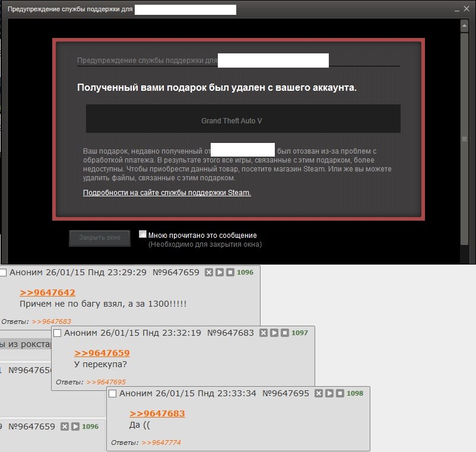
Task: Click play arrow icon on post numbered 1096 at top
Action: [x=220, y=272]
